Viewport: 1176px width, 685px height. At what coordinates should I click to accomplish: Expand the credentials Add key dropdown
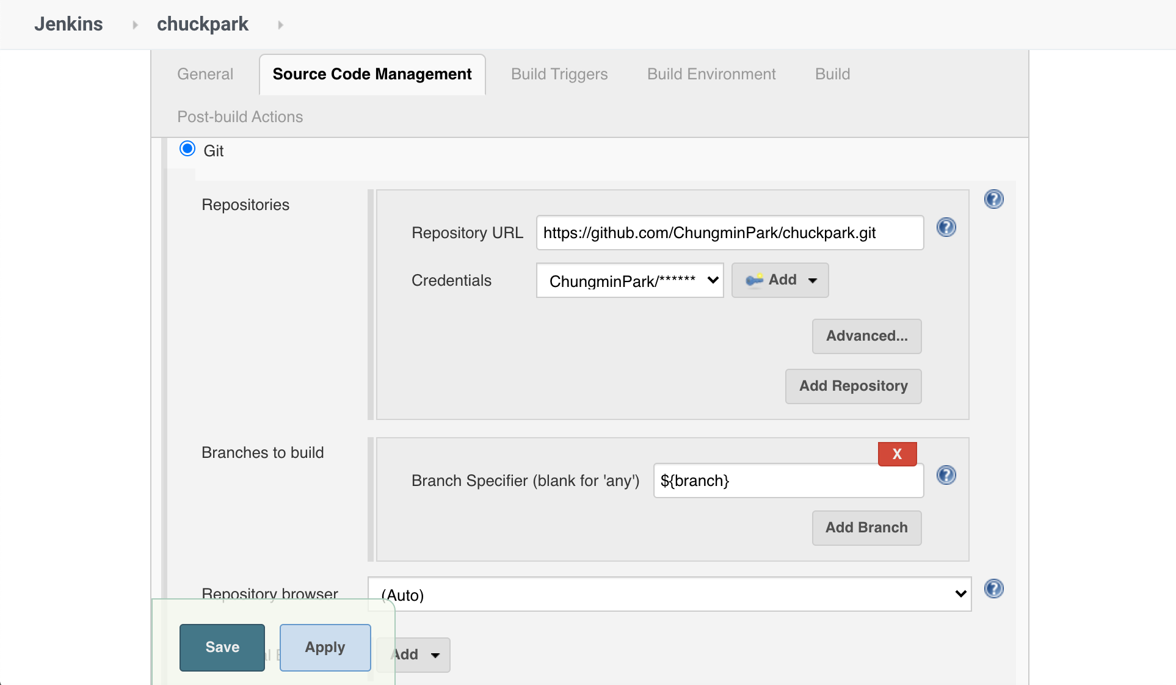point(780,280)
